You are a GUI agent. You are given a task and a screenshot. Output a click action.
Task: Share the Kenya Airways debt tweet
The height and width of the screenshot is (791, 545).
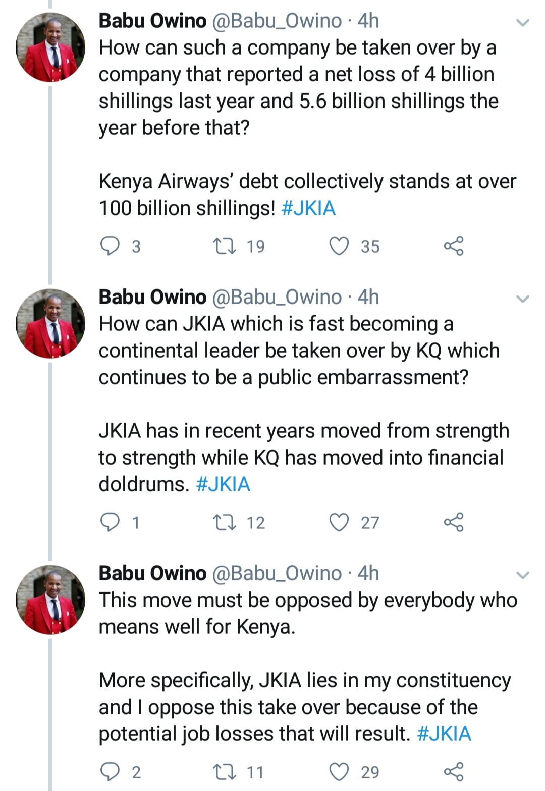[x=453, y=246]
